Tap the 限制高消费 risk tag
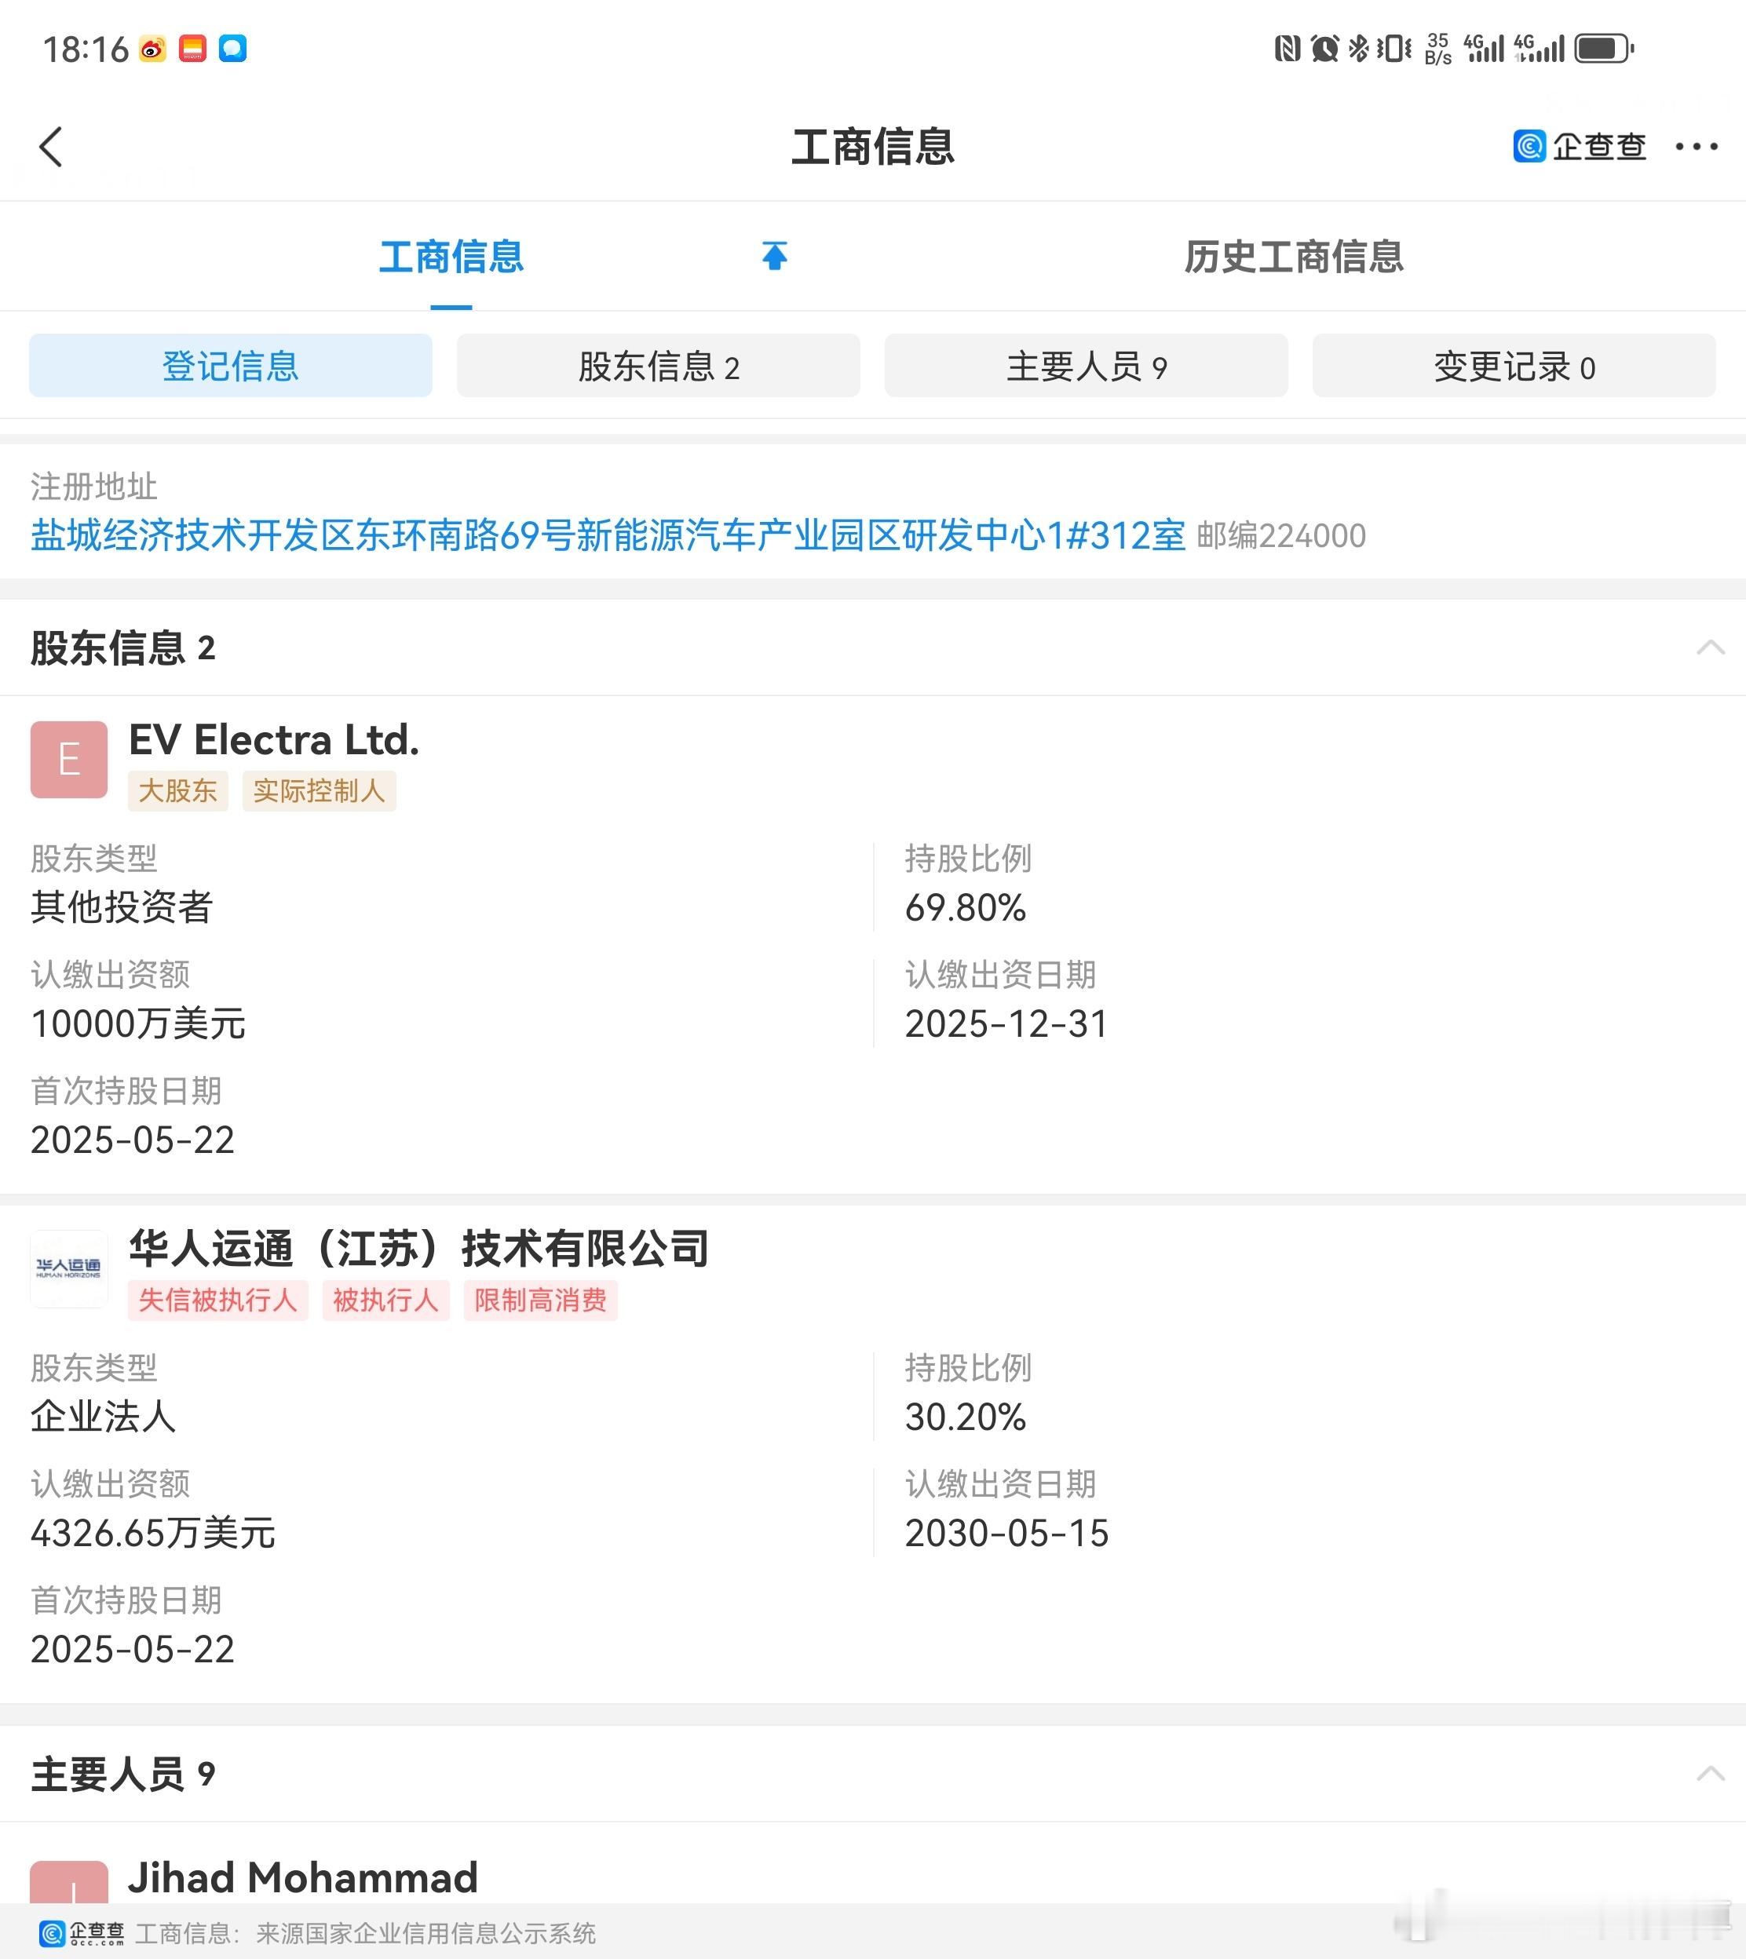The height and width of the screenshot is (1959, 1746). tap(541, 1301)
